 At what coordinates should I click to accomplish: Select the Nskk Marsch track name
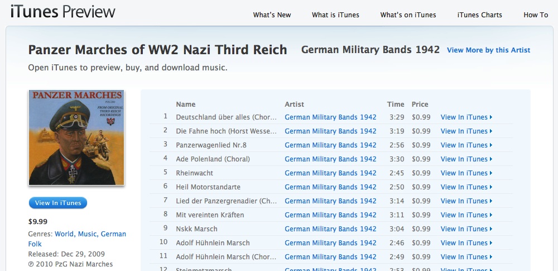(x=196, y=229)
